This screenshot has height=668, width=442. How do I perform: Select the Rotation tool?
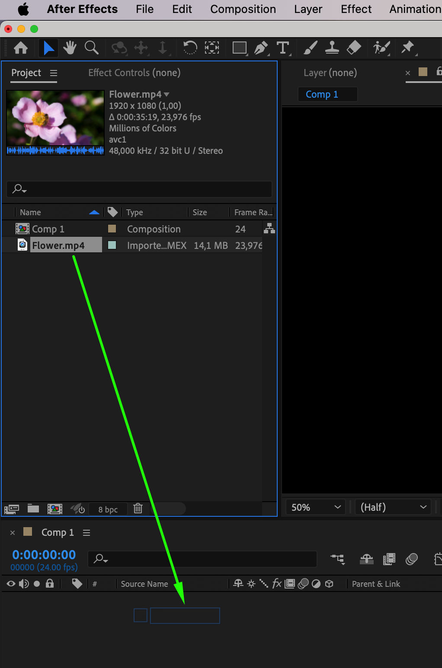(190, 48)
